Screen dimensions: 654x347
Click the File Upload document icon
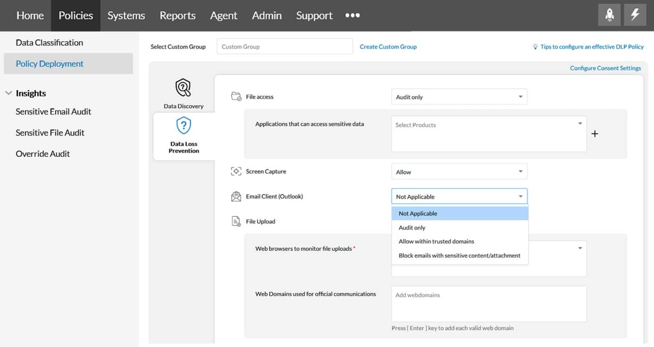[236, 221]
